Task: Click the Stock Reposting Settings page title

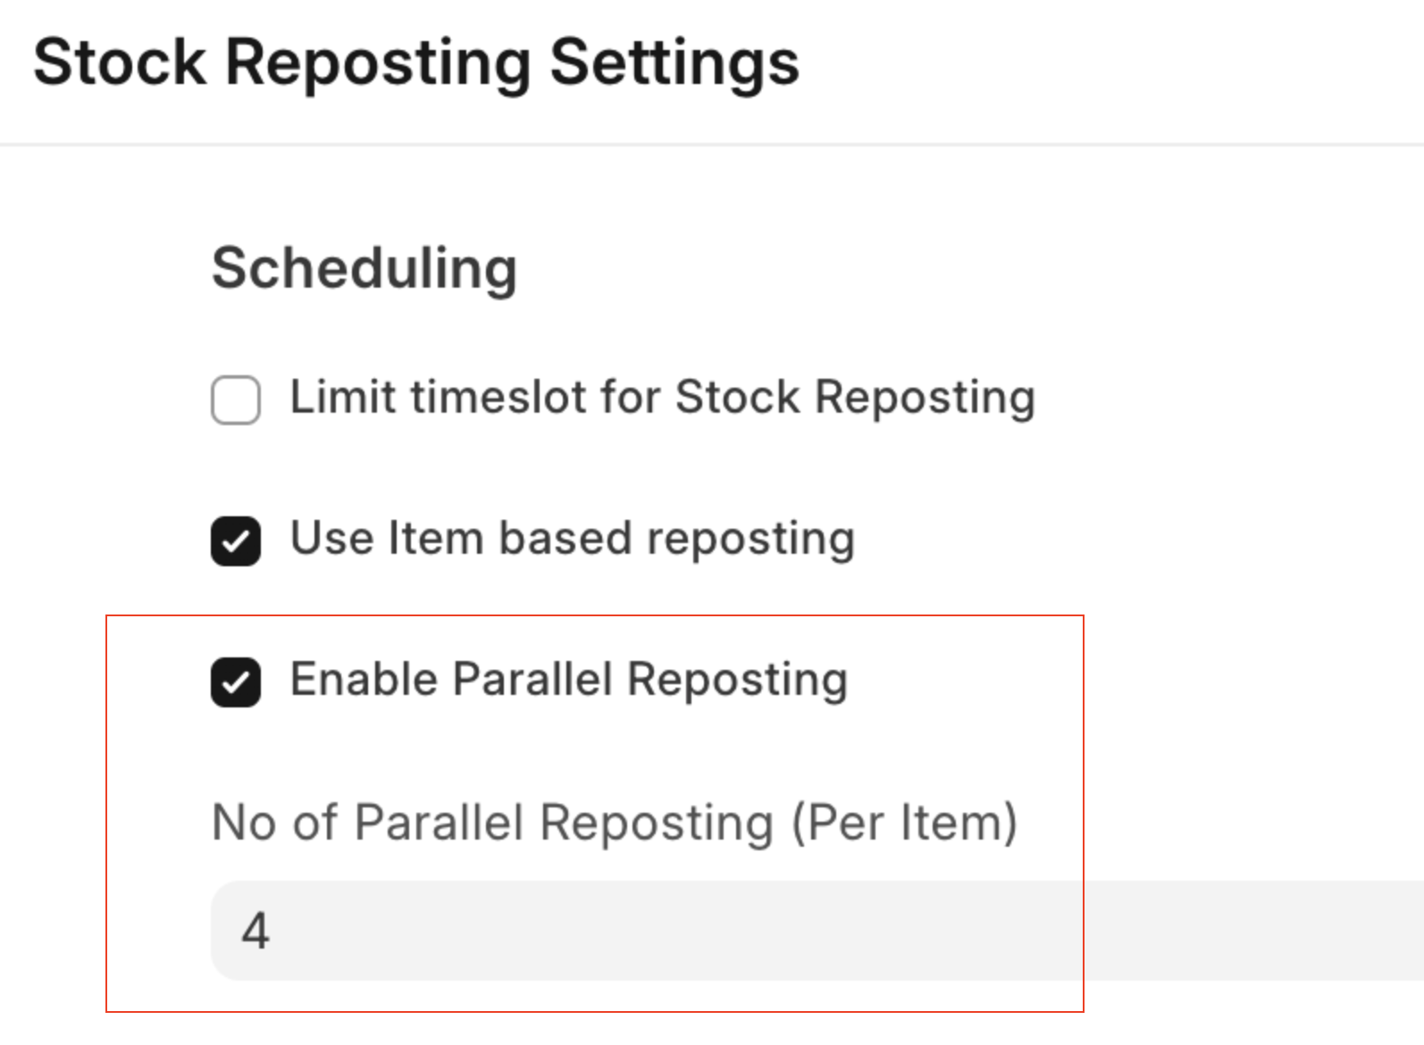Action: pyautogui.click(x=415, y=63)
